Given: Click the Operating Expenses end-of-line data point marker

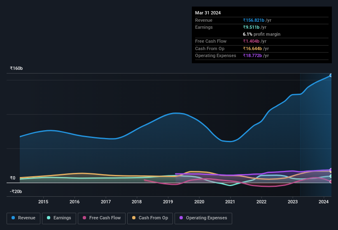Looking at the screenshot, I should [x=331, y=170].
